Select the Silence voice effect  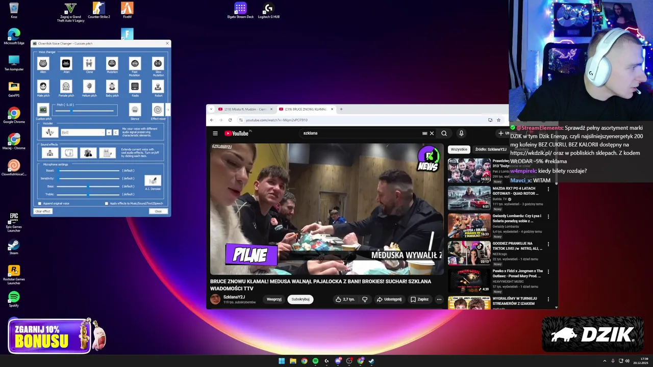[135, 110]
